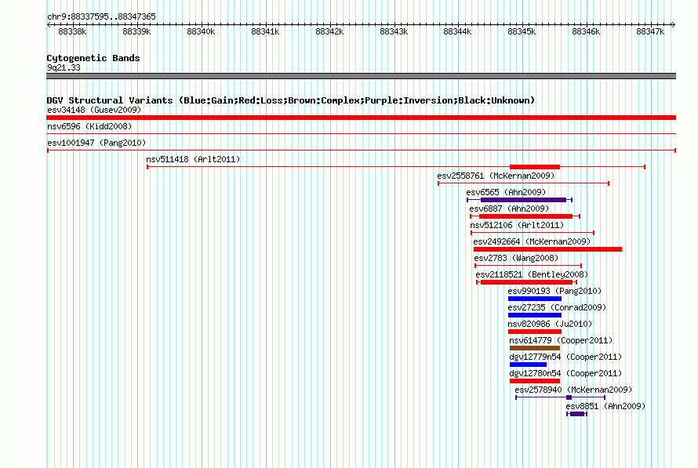Open the esv8851 (Ahn2009) label
This screenshot has width=698, height=468.
pos(605,406)
